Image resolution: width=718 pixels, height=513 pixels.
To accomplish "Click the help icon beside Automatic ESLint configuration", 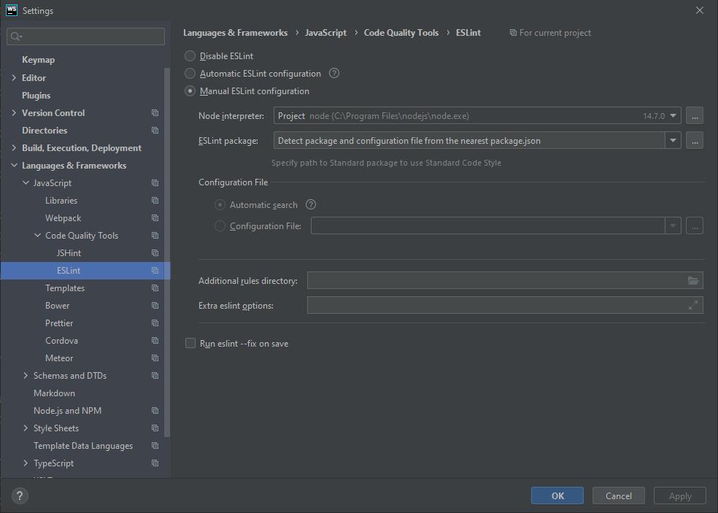I will 334,73.
